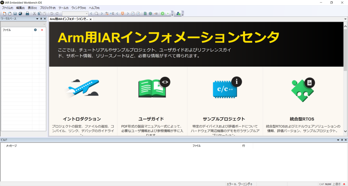Click the information center scroll down arrow
This screenshot has height=186, width=348.
[345, 131]
